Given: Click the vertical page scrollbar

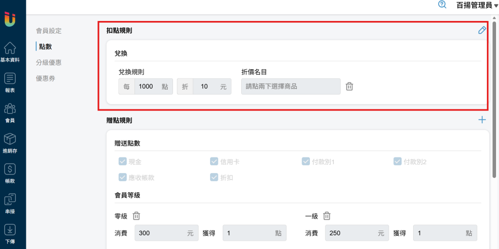Looking at the screenshot, I should pyautogui.click(x=495, y=97).
